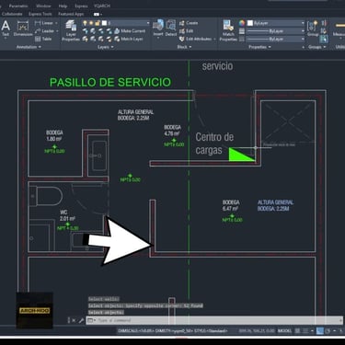
Task: Insert a Table from Annotation panel
Action: (x=43, y=39)
